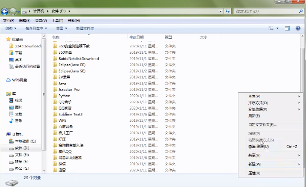This screenshot has width=306, height=187.
Task: Click the change view icon in toolbar
Action: click(271, 28)
